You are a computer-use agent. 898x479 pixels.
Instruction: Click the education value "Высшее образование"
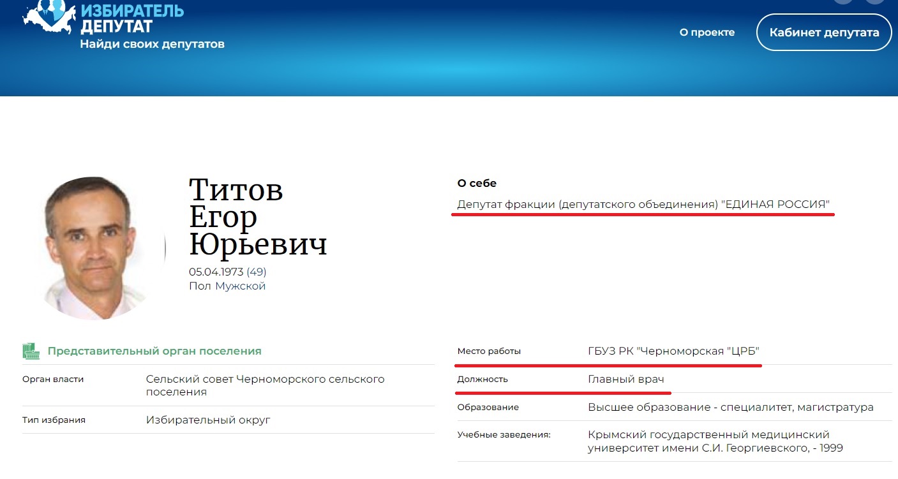point(730,407)
